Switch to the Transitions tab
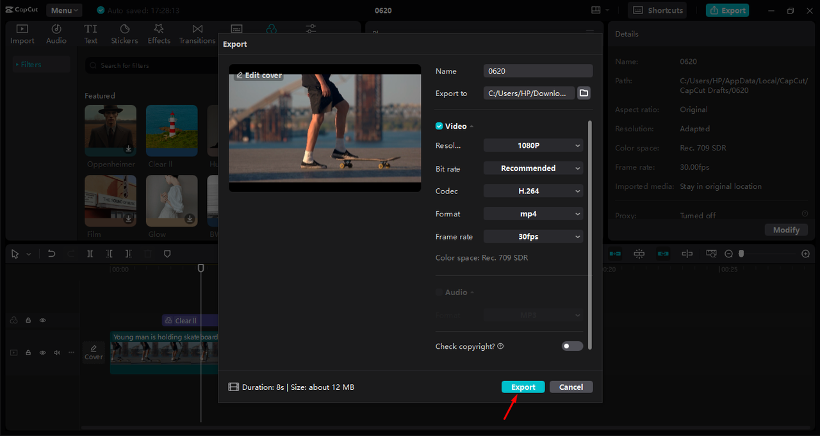Screen dimensions: 820x436 click(x=197, y=34)
